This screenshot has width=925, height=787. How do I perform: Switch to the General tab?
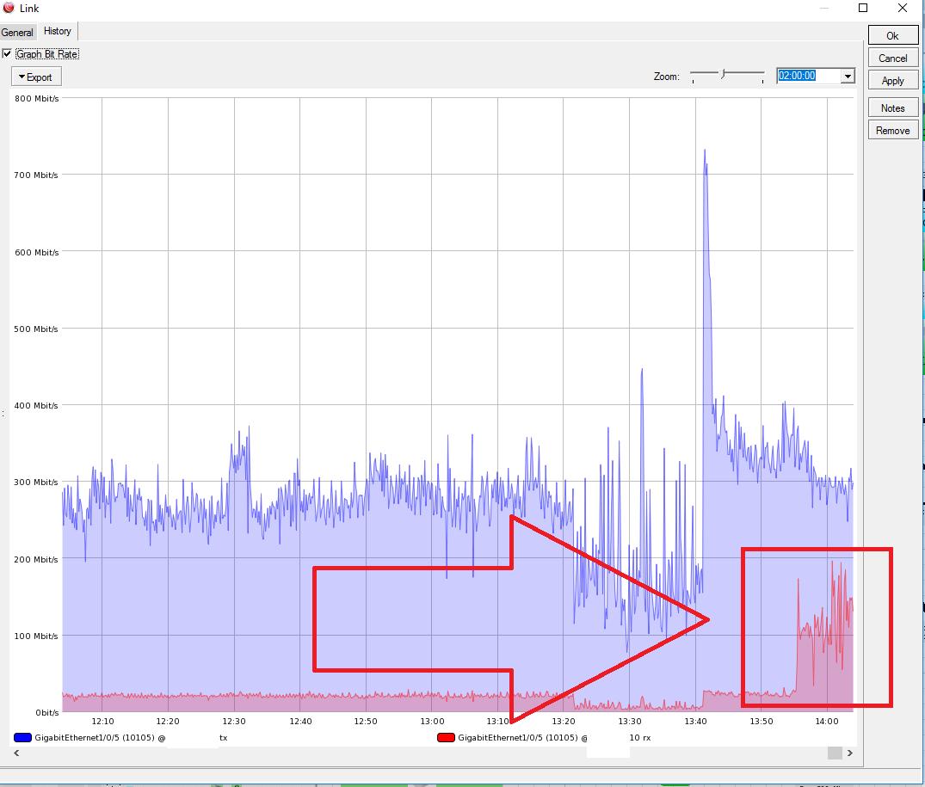click(17, 33)
